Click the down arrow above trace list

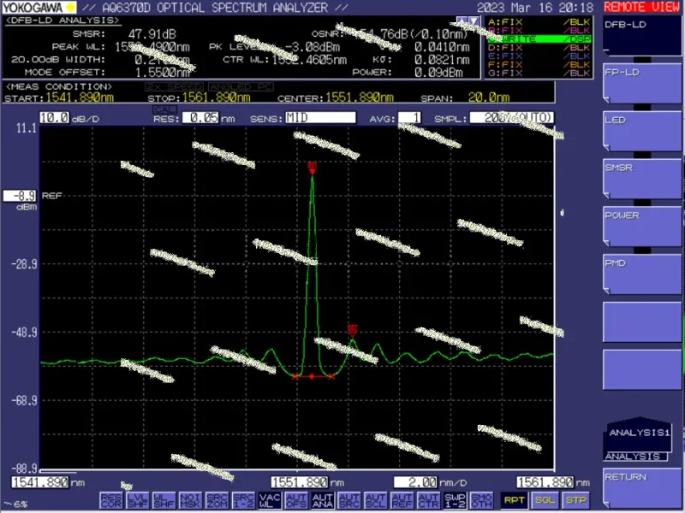coord(474,21)
